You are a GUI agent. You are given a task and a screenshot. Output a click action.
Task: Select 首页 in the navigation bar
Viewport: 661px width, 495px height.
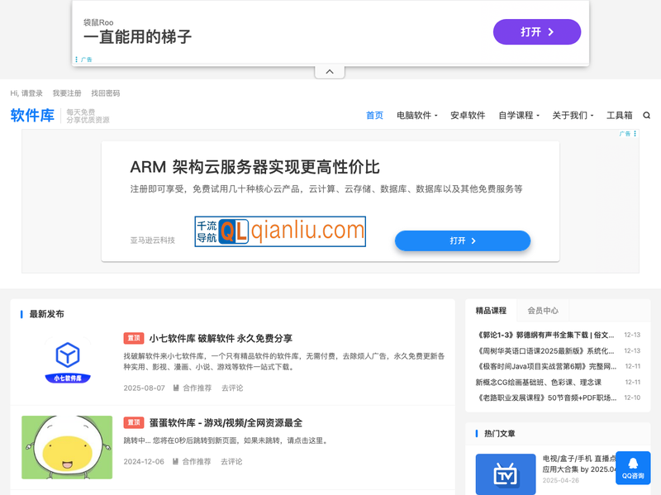coord(373,116)
